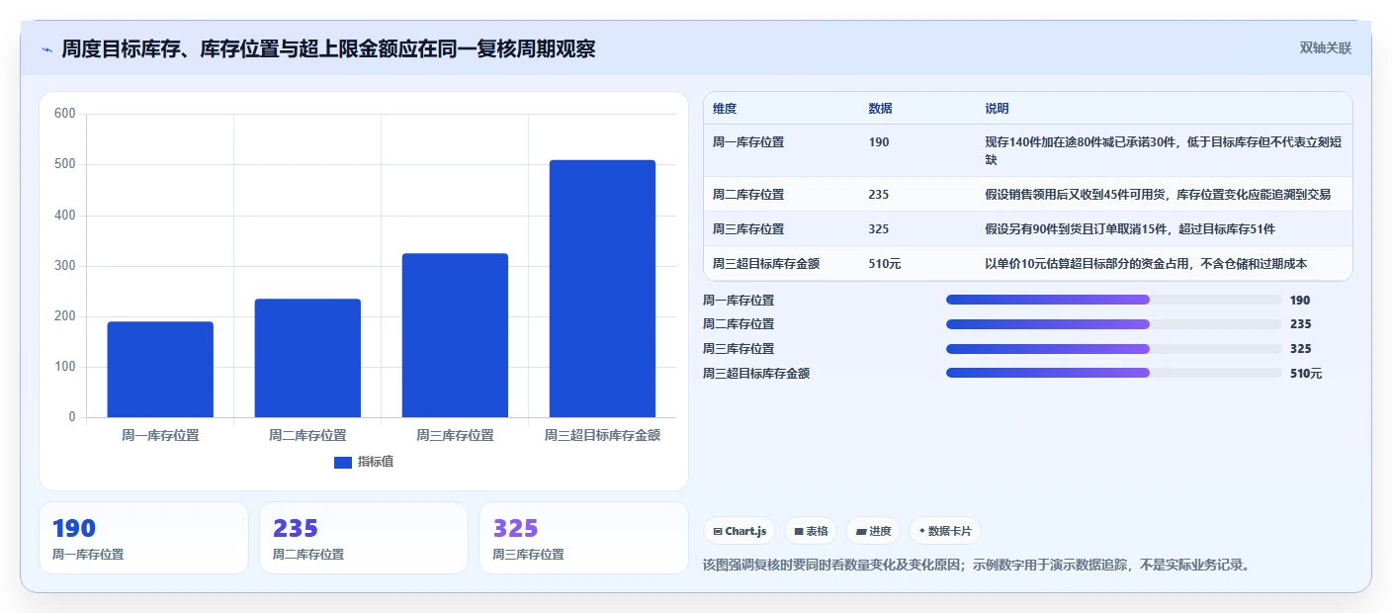
Task: Click x-axis label 周二库存位置
Action: coord(307,435)
